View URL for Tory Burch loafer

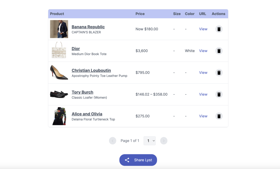(203, 94)
